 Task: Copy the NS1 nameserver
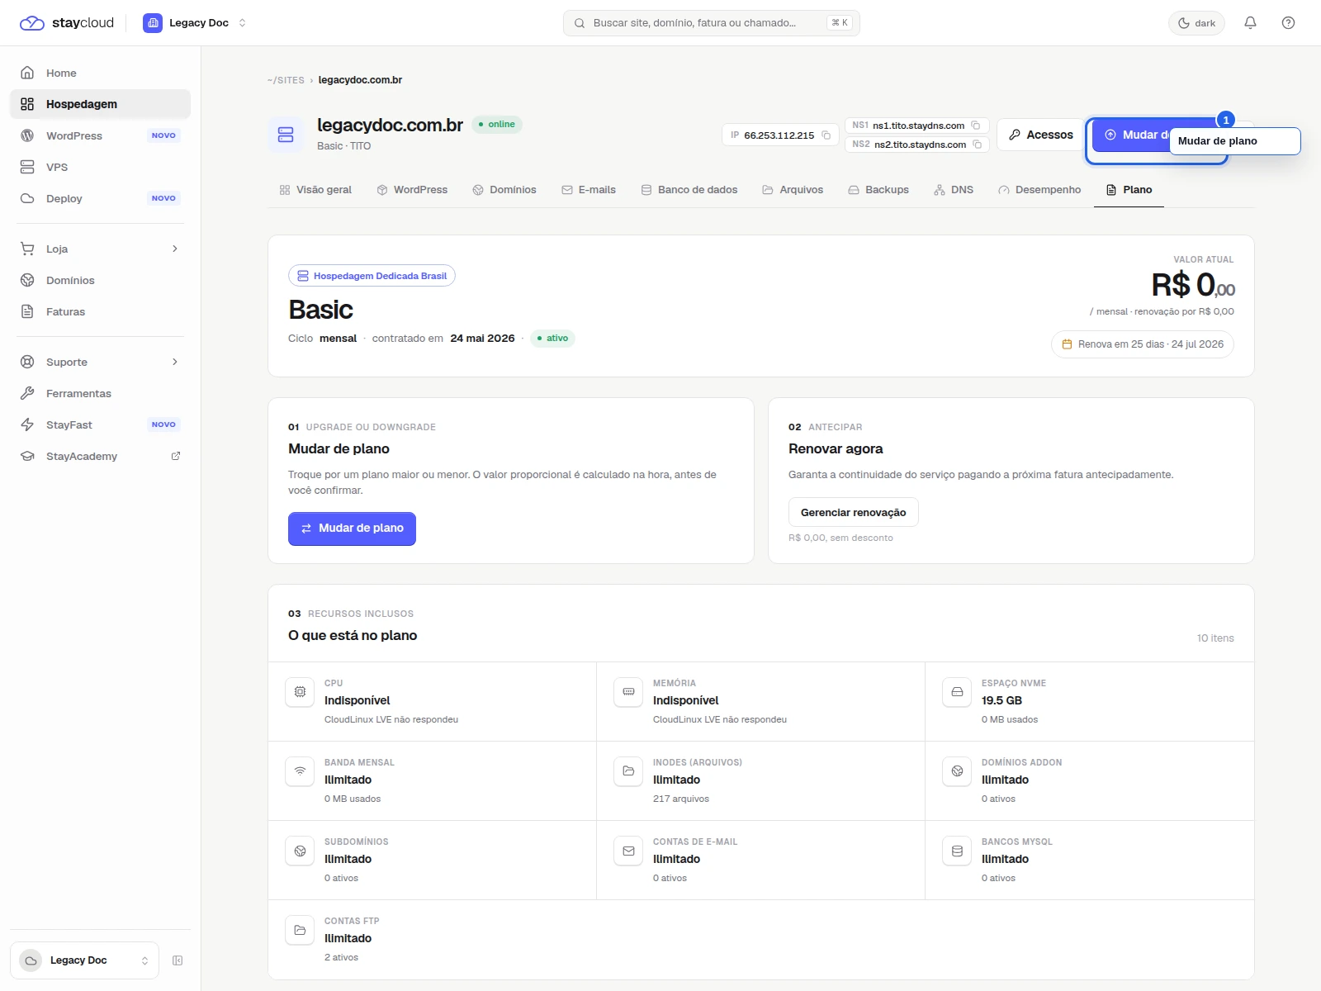[x=975, y=126]
